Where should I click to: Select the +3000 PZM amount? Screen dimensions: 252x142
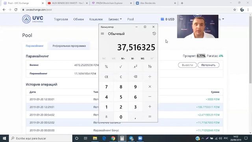click(213, 99)
